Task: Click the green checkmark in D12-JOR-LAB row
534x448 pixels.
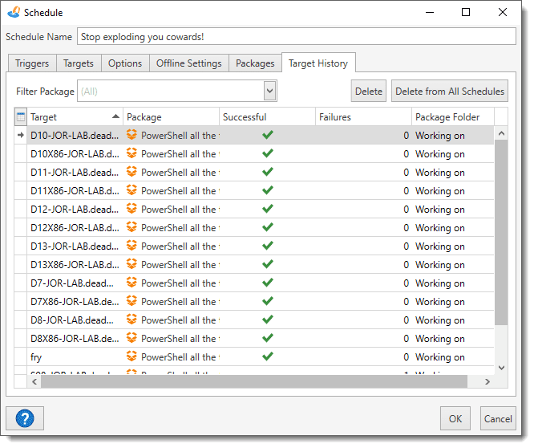Action: coord(268,208)
